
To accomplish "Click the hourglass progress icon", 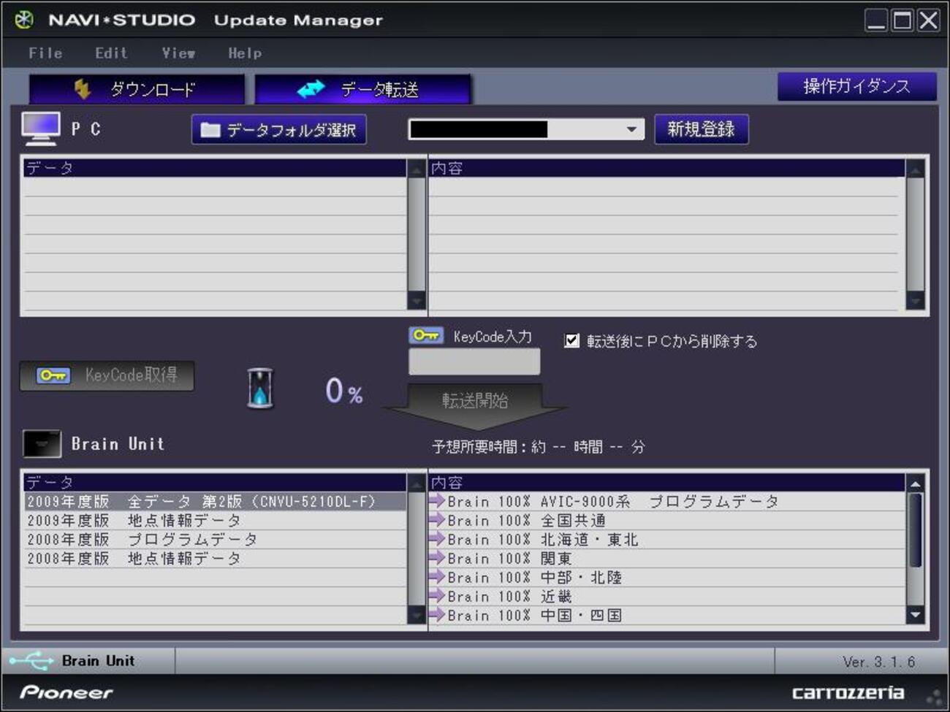I will tap(260, 388).
